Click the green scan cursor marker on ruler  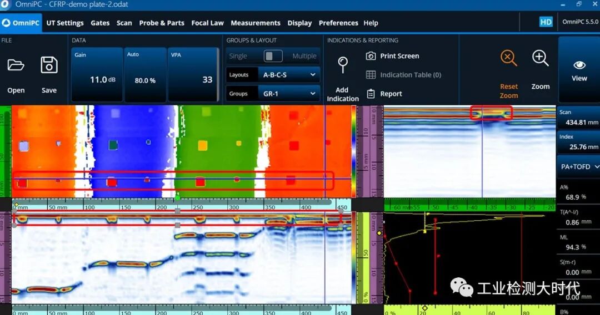point(178,198)
